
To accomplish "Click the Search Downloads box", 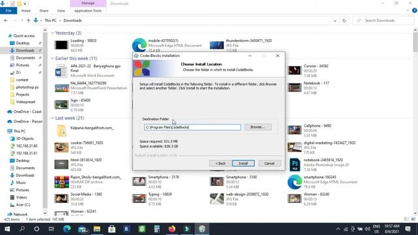I will coord(383,20).
